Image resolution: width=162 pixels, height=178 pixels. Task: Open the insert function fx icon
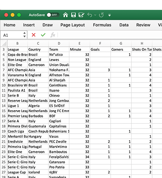pyautogui.click(x=53, y=35)
